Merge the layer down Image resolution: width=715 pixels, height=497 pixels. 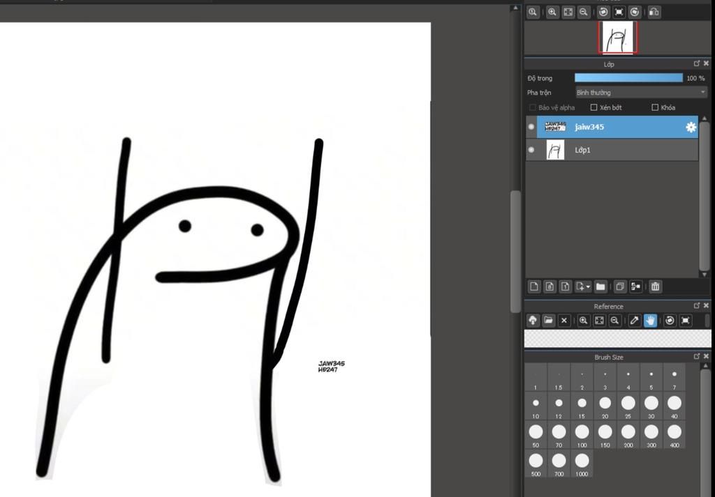coord(635,286)
